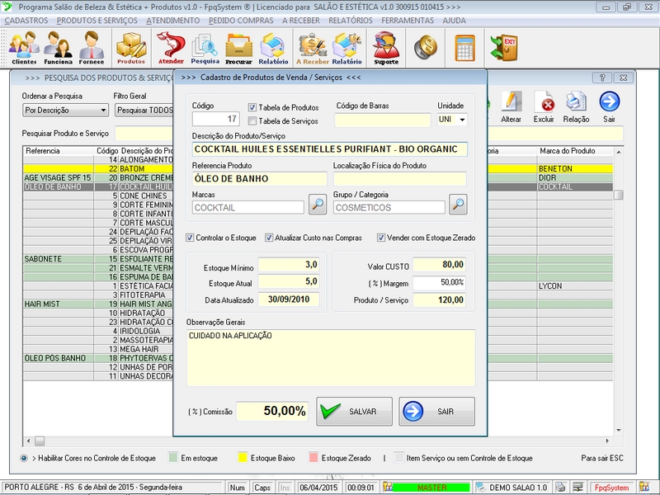Open the Relatórios menu
The width and height of the screenshot is (660, 495).
pyautogui.click(x=350, y=20)
